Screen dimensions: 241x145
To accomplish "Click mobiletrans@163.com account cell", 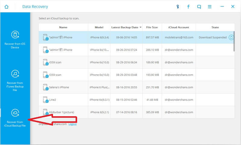I will coord(179,37).
